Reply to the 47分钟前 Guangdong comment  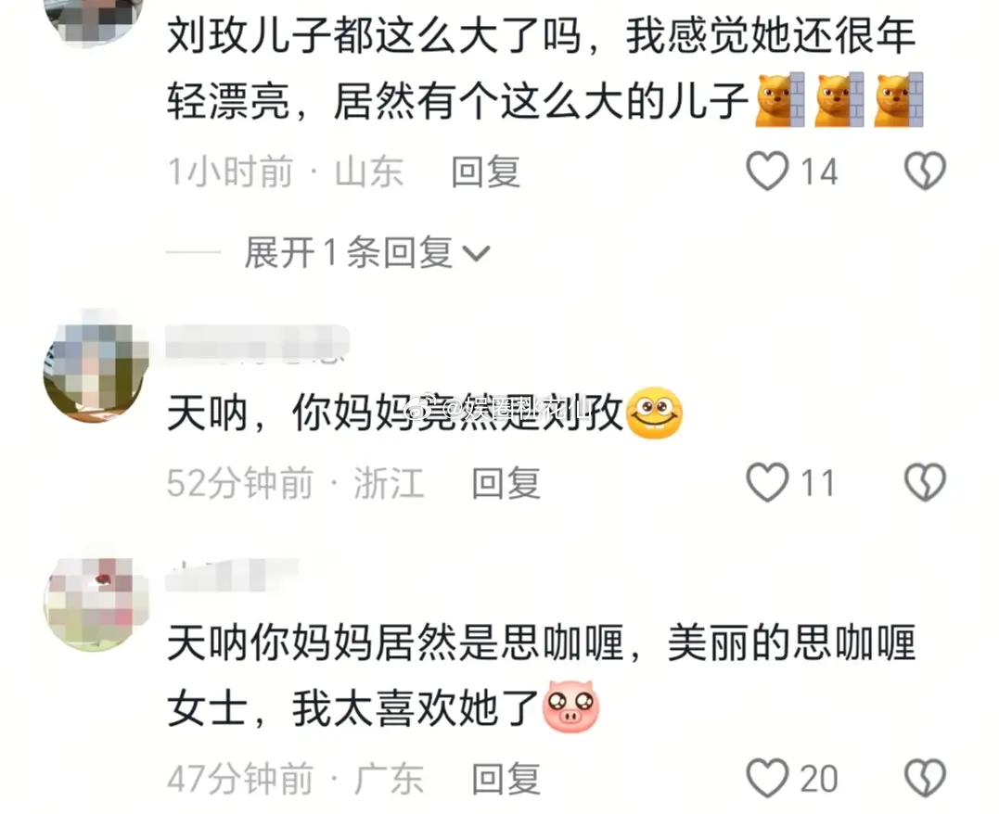click(x=506, y=778)
